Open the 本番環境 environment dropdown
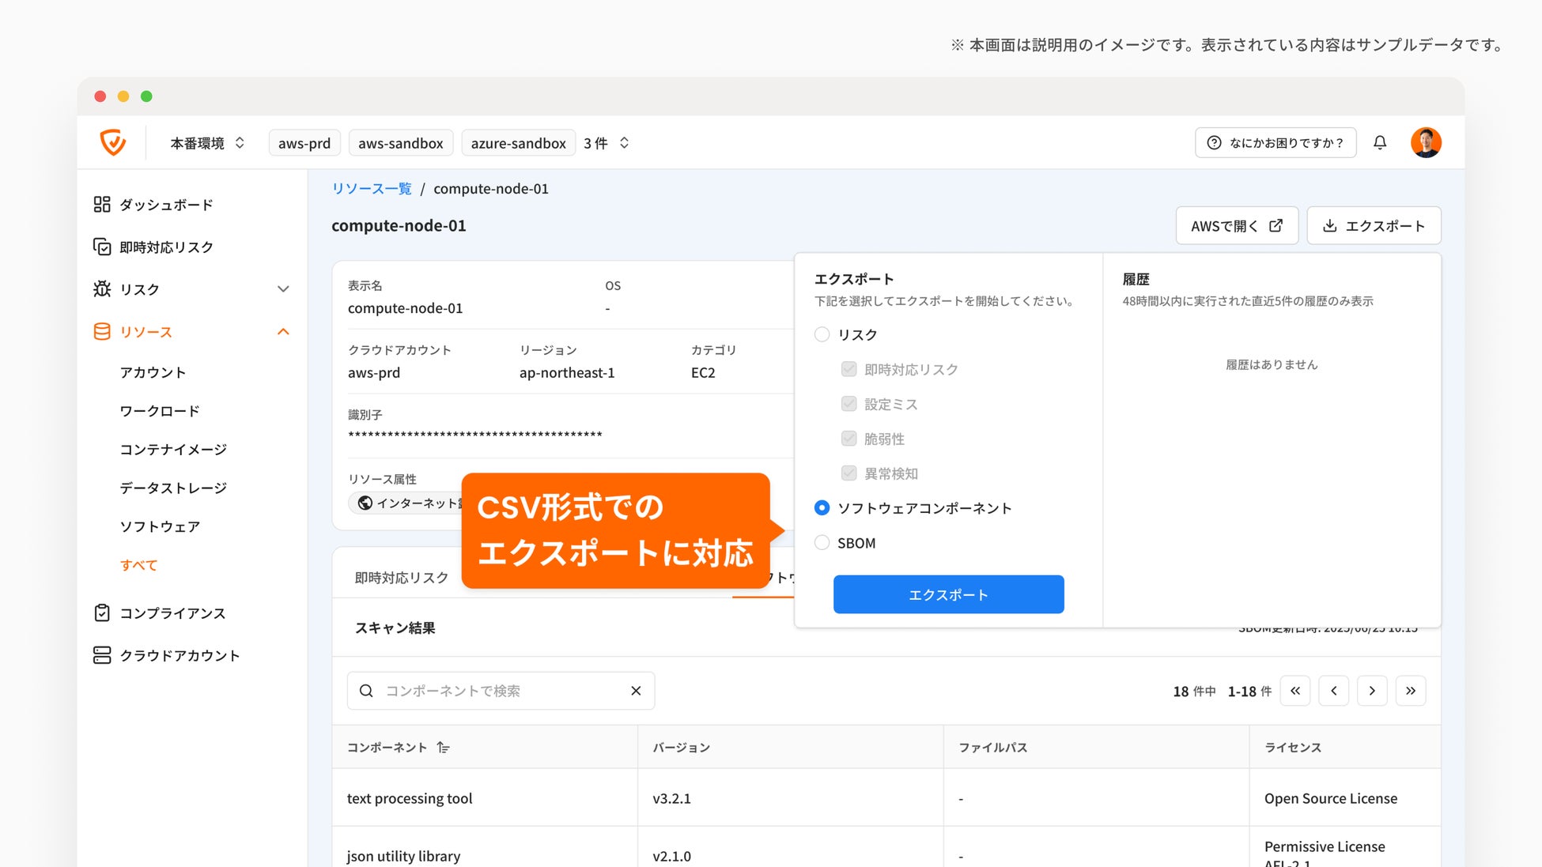The height and width of the screenshot is (867, 1542). 207,143
